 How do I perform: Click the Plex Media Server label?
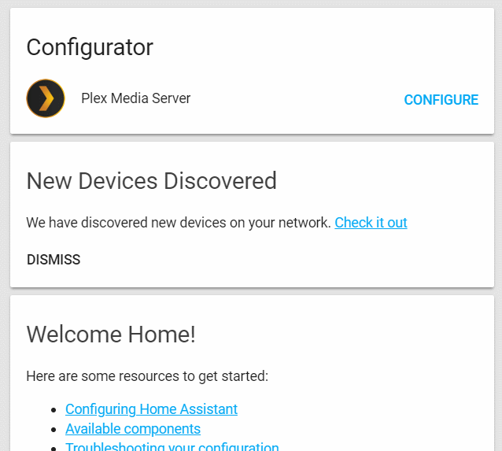tap(135, 98)
